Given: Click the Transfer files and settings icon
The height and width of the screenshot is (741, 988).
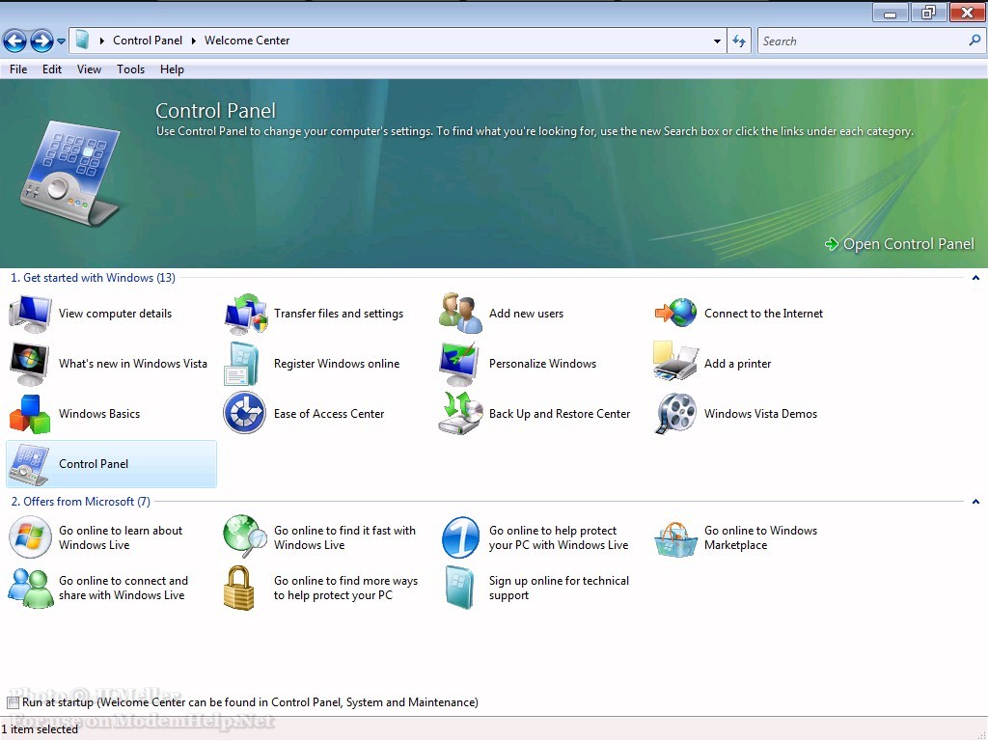Looking at the screenshot, I should point(245,314).
